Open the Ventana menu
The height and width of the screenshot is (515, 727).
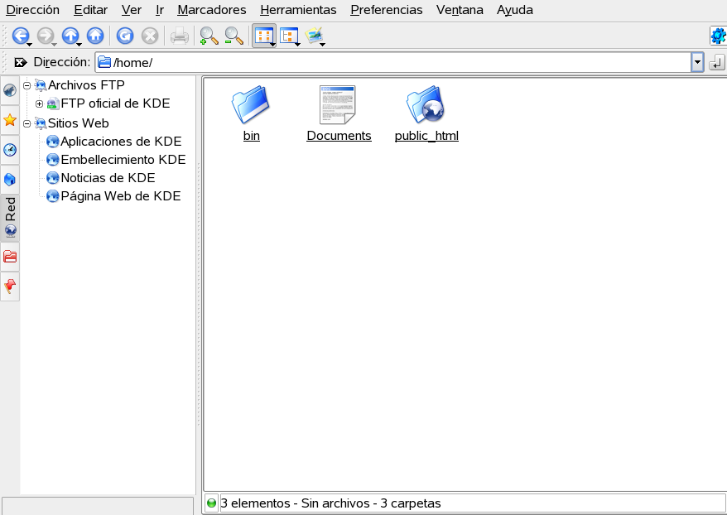pyautogui.click(x=460, y=10)
